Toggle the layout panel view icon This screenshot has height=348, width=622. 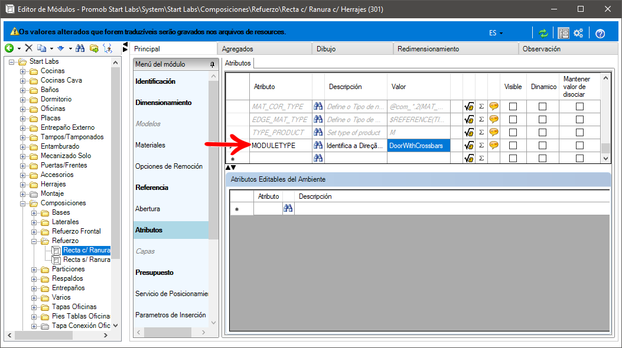[x=564, y=33]
